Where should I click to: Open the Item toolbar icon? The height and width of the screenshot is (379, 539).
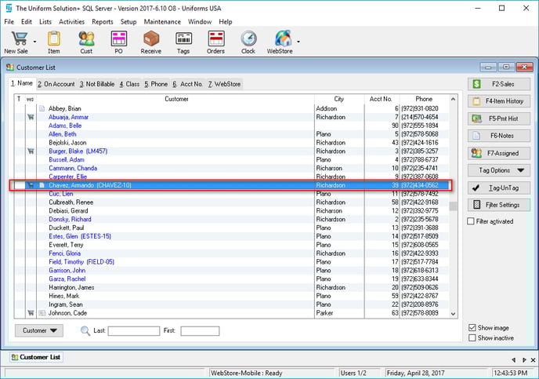[53, 38]
